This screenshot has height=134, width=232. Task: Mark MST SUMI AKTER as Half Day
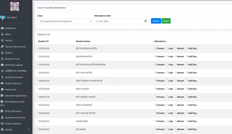click(x=187, y=73)
